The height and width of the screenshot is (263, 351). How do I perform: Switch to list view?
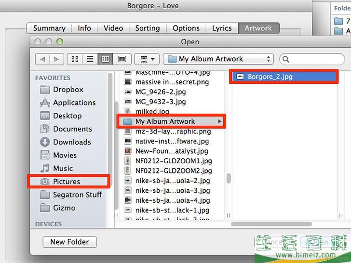click(x=90, y=59)
